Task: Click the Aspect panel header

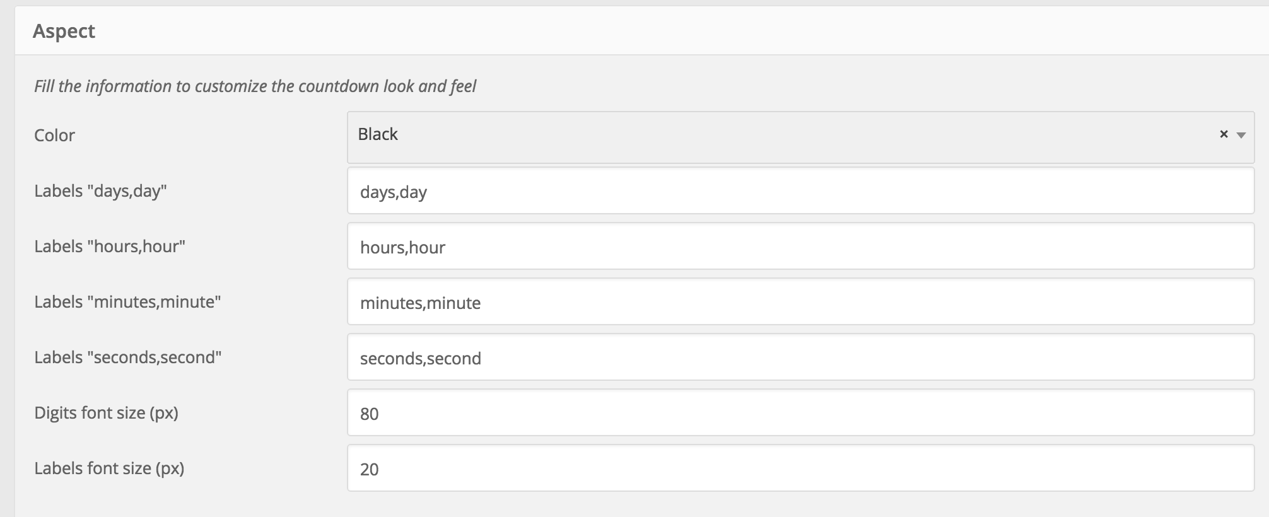Action: [x=641, y=31]
